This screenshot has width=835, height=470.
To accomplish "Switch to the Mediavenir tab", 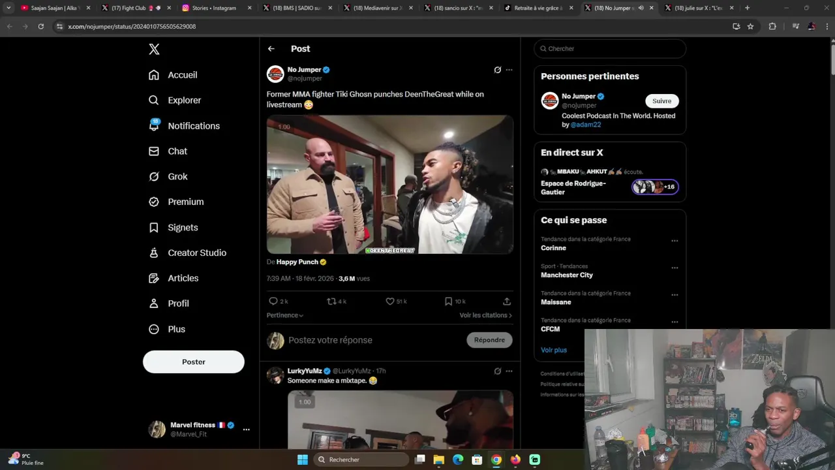I will click(378, 8).
